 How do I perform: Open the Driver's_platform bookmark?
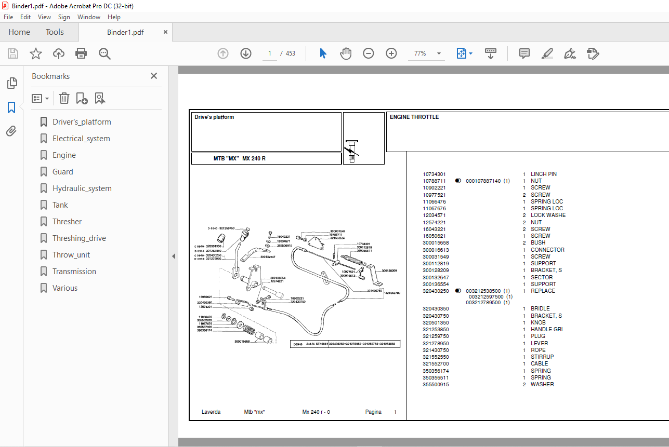point(82,122)
